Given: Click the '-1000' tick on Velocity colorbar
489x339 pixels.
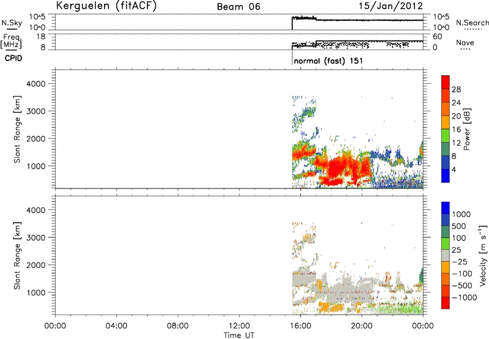Looking at the screenshot, I should [464, 297].
